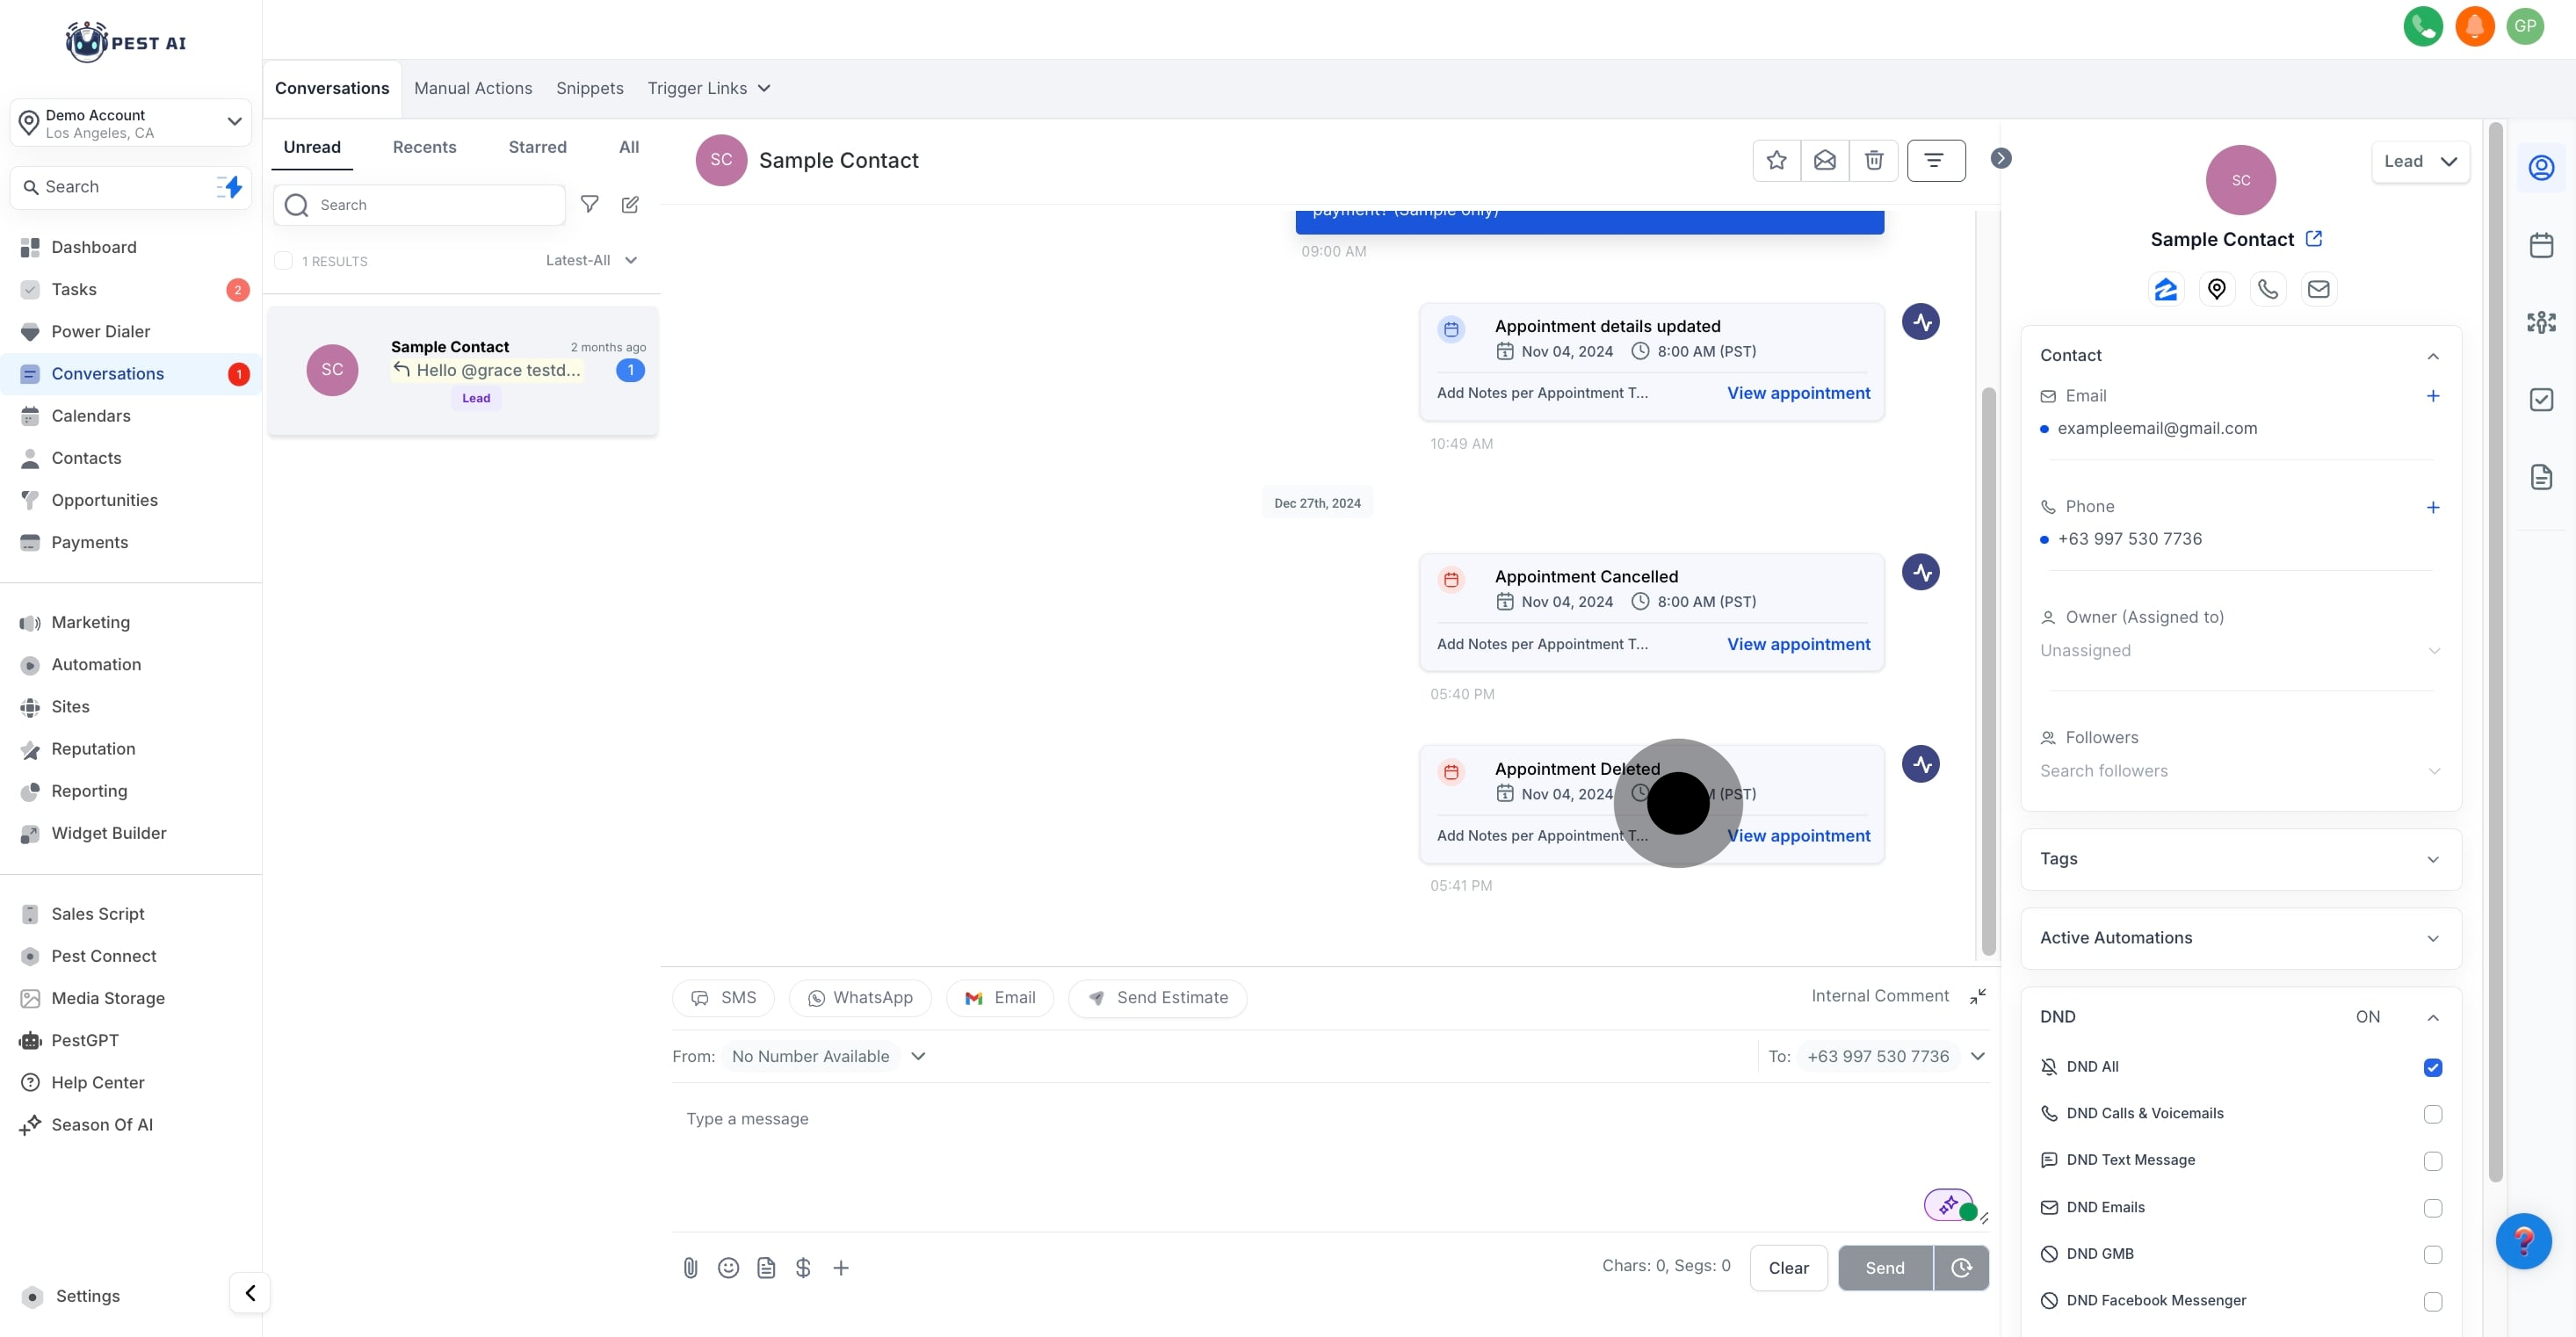The width and height of the screenshot is (2576, 1337).
Task: Uncheck the DND All checkbox
Action: (2432, 1067)
